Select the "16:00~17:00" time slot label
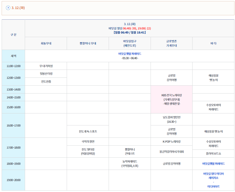235x192 pixels. [x=13, y=125]
